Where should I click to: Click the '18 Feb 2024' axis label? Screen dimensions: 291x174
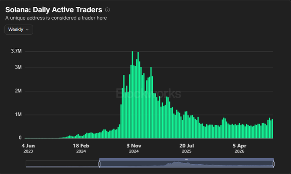pos(81,148)
